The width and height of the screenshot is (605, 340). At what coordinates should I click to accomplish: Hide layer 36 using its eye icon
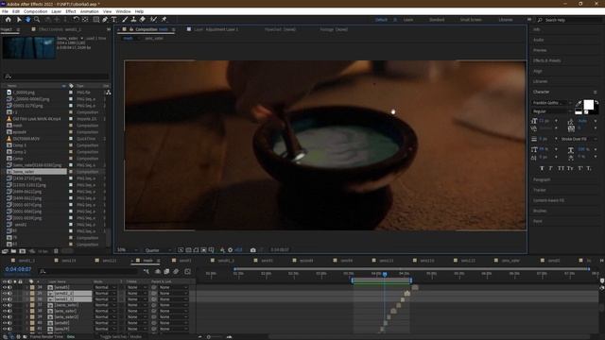(5, 299)
